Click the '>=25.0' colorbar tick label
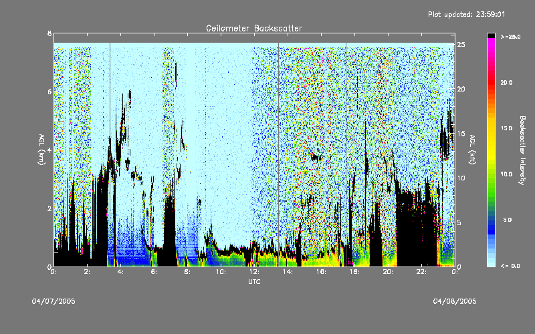Image resolution: width=535 pixels, height=334 pixels. (x=510, y=37)
